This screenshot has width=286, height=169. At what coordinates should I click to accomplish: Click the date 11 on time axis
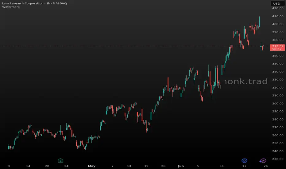click(222, 166)
